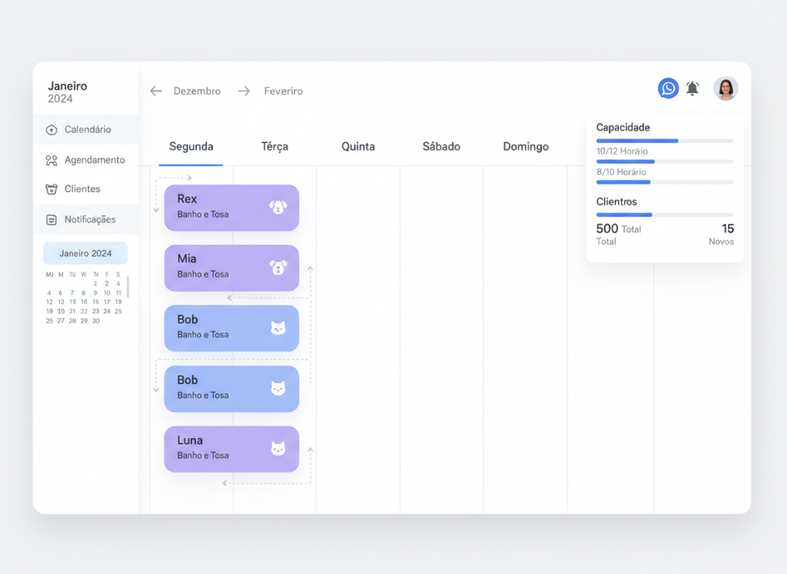The image size is (787, 574).
Task: Click the notification bell icon
Action: 692,88
